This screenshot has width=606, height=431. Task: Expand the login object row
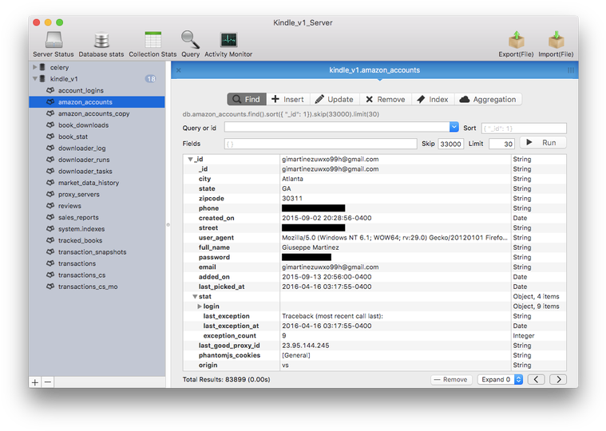click(x=200, y=306)
